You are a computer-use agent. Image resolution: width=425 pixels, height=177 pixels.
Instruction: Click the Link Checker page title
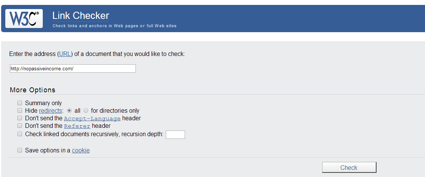tap(81, 16)
